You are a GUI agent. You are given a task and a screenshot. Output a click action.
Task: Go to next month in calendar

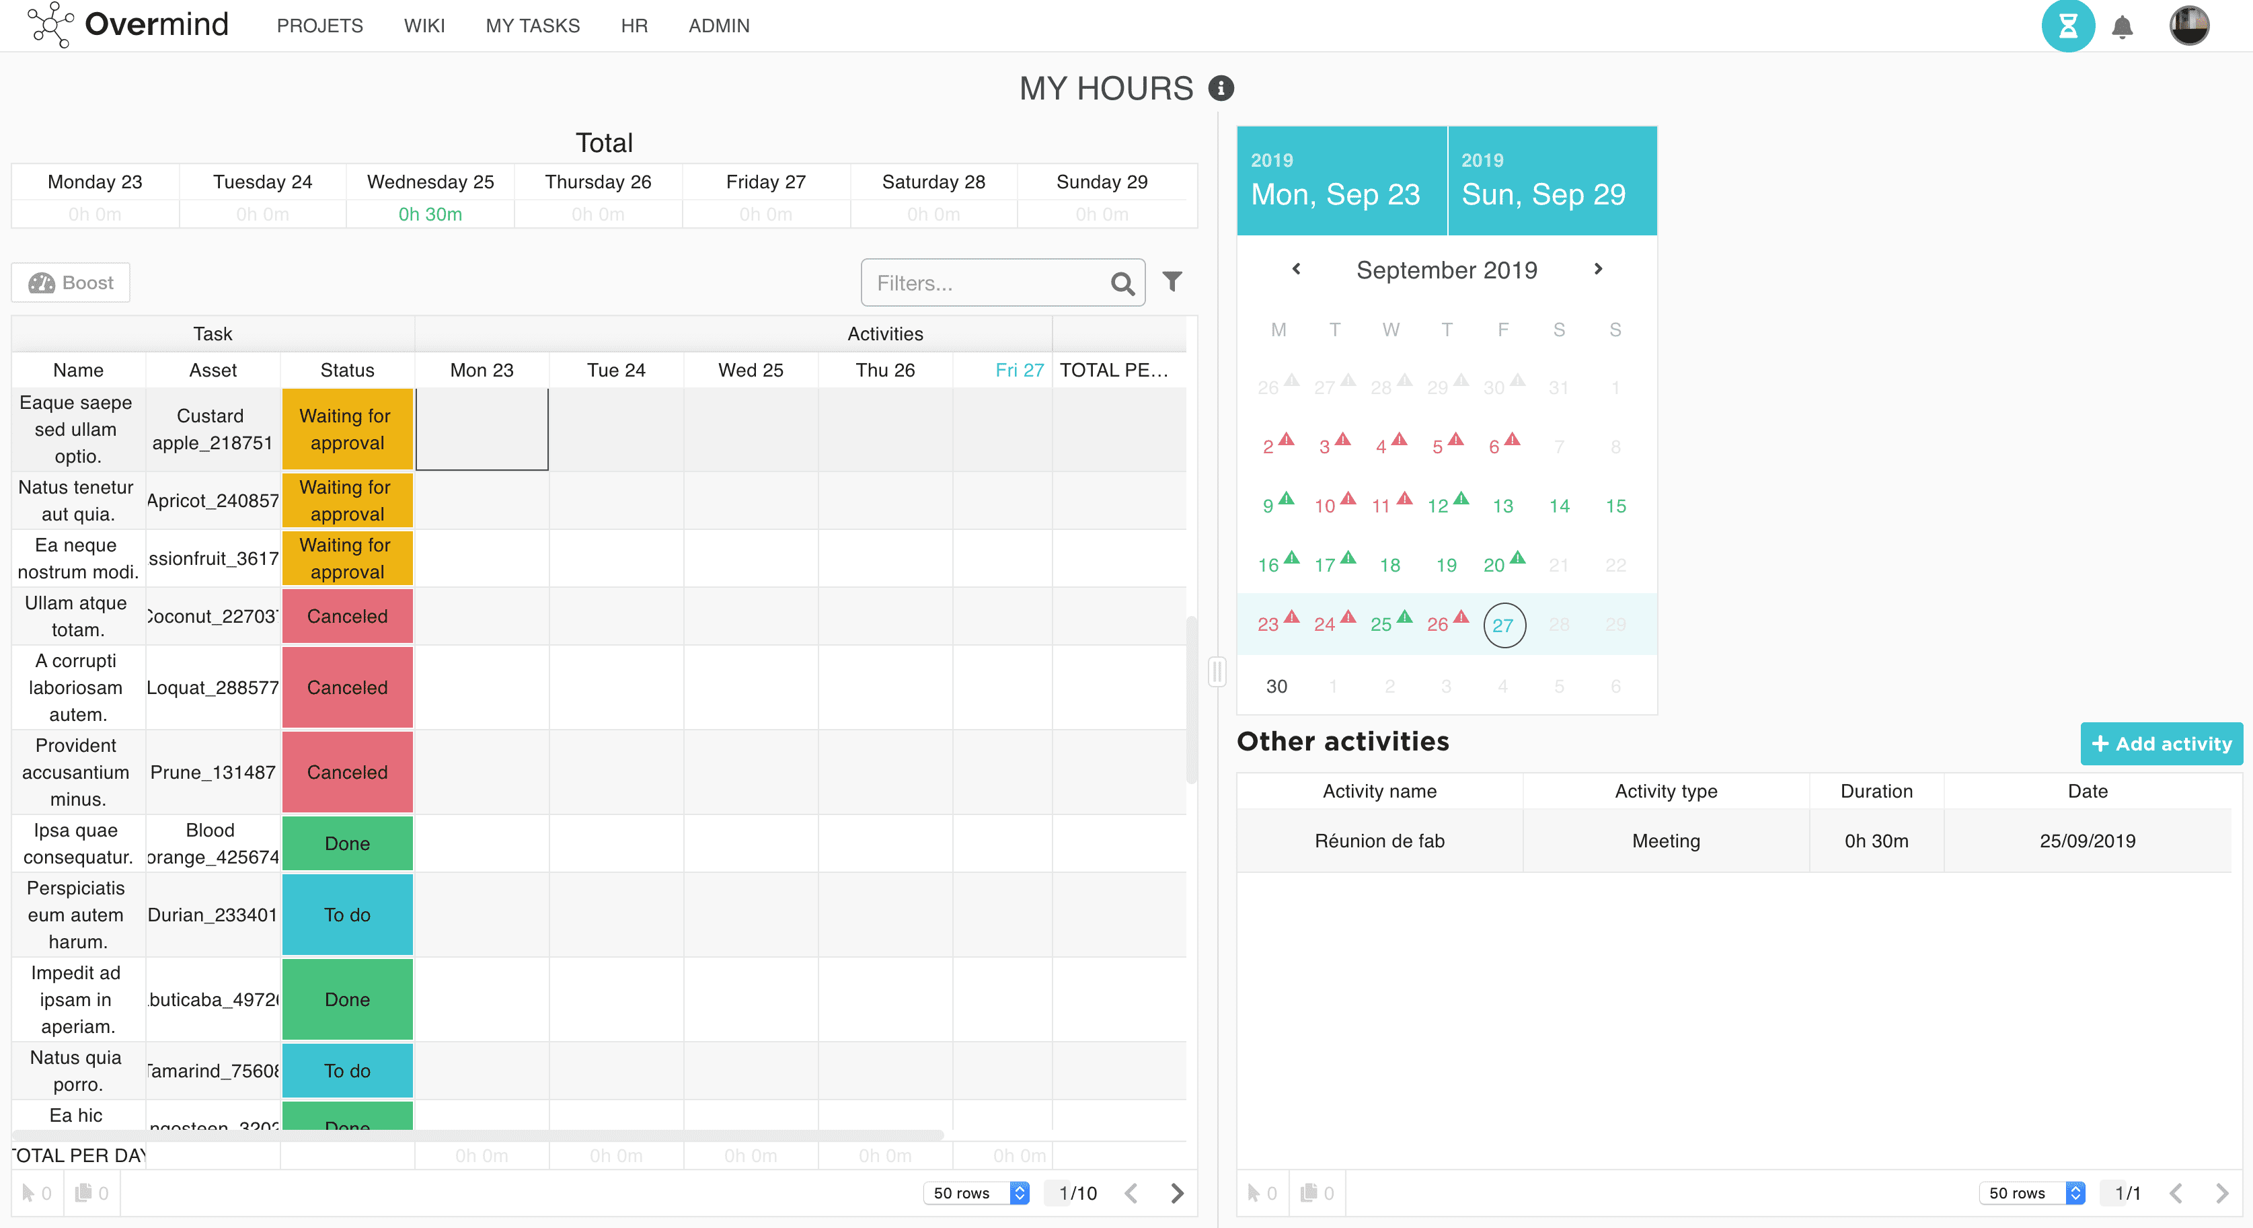coord(1598,270)
